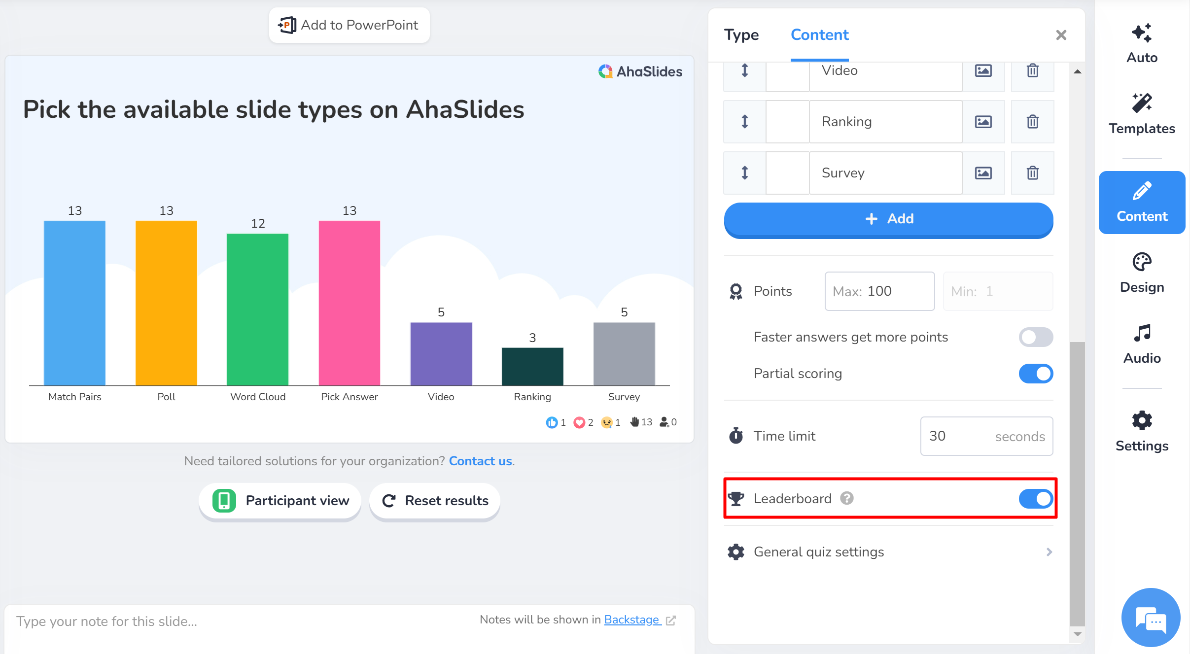The image size is (1190, 654).
Task: Click the Leaderboard help question mark
Action: [x=847, y=498]
